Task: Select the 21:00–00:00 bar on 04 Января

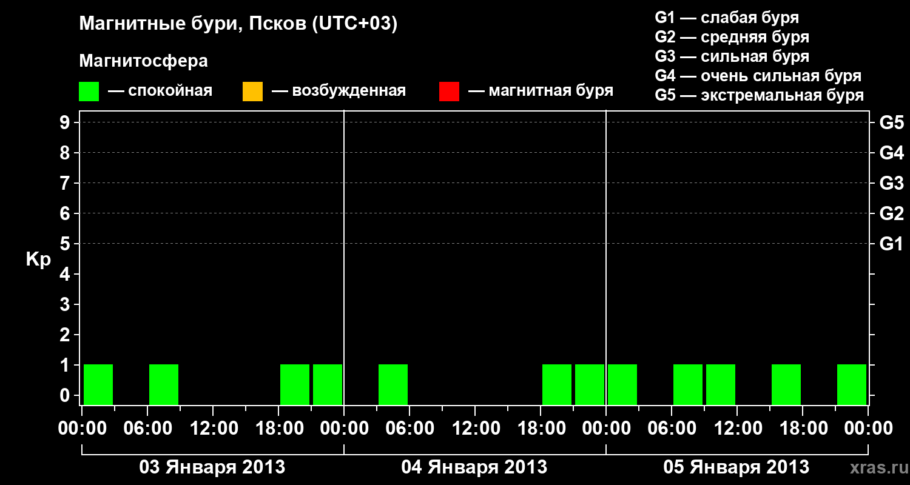Action: click(x=590, y=384)
